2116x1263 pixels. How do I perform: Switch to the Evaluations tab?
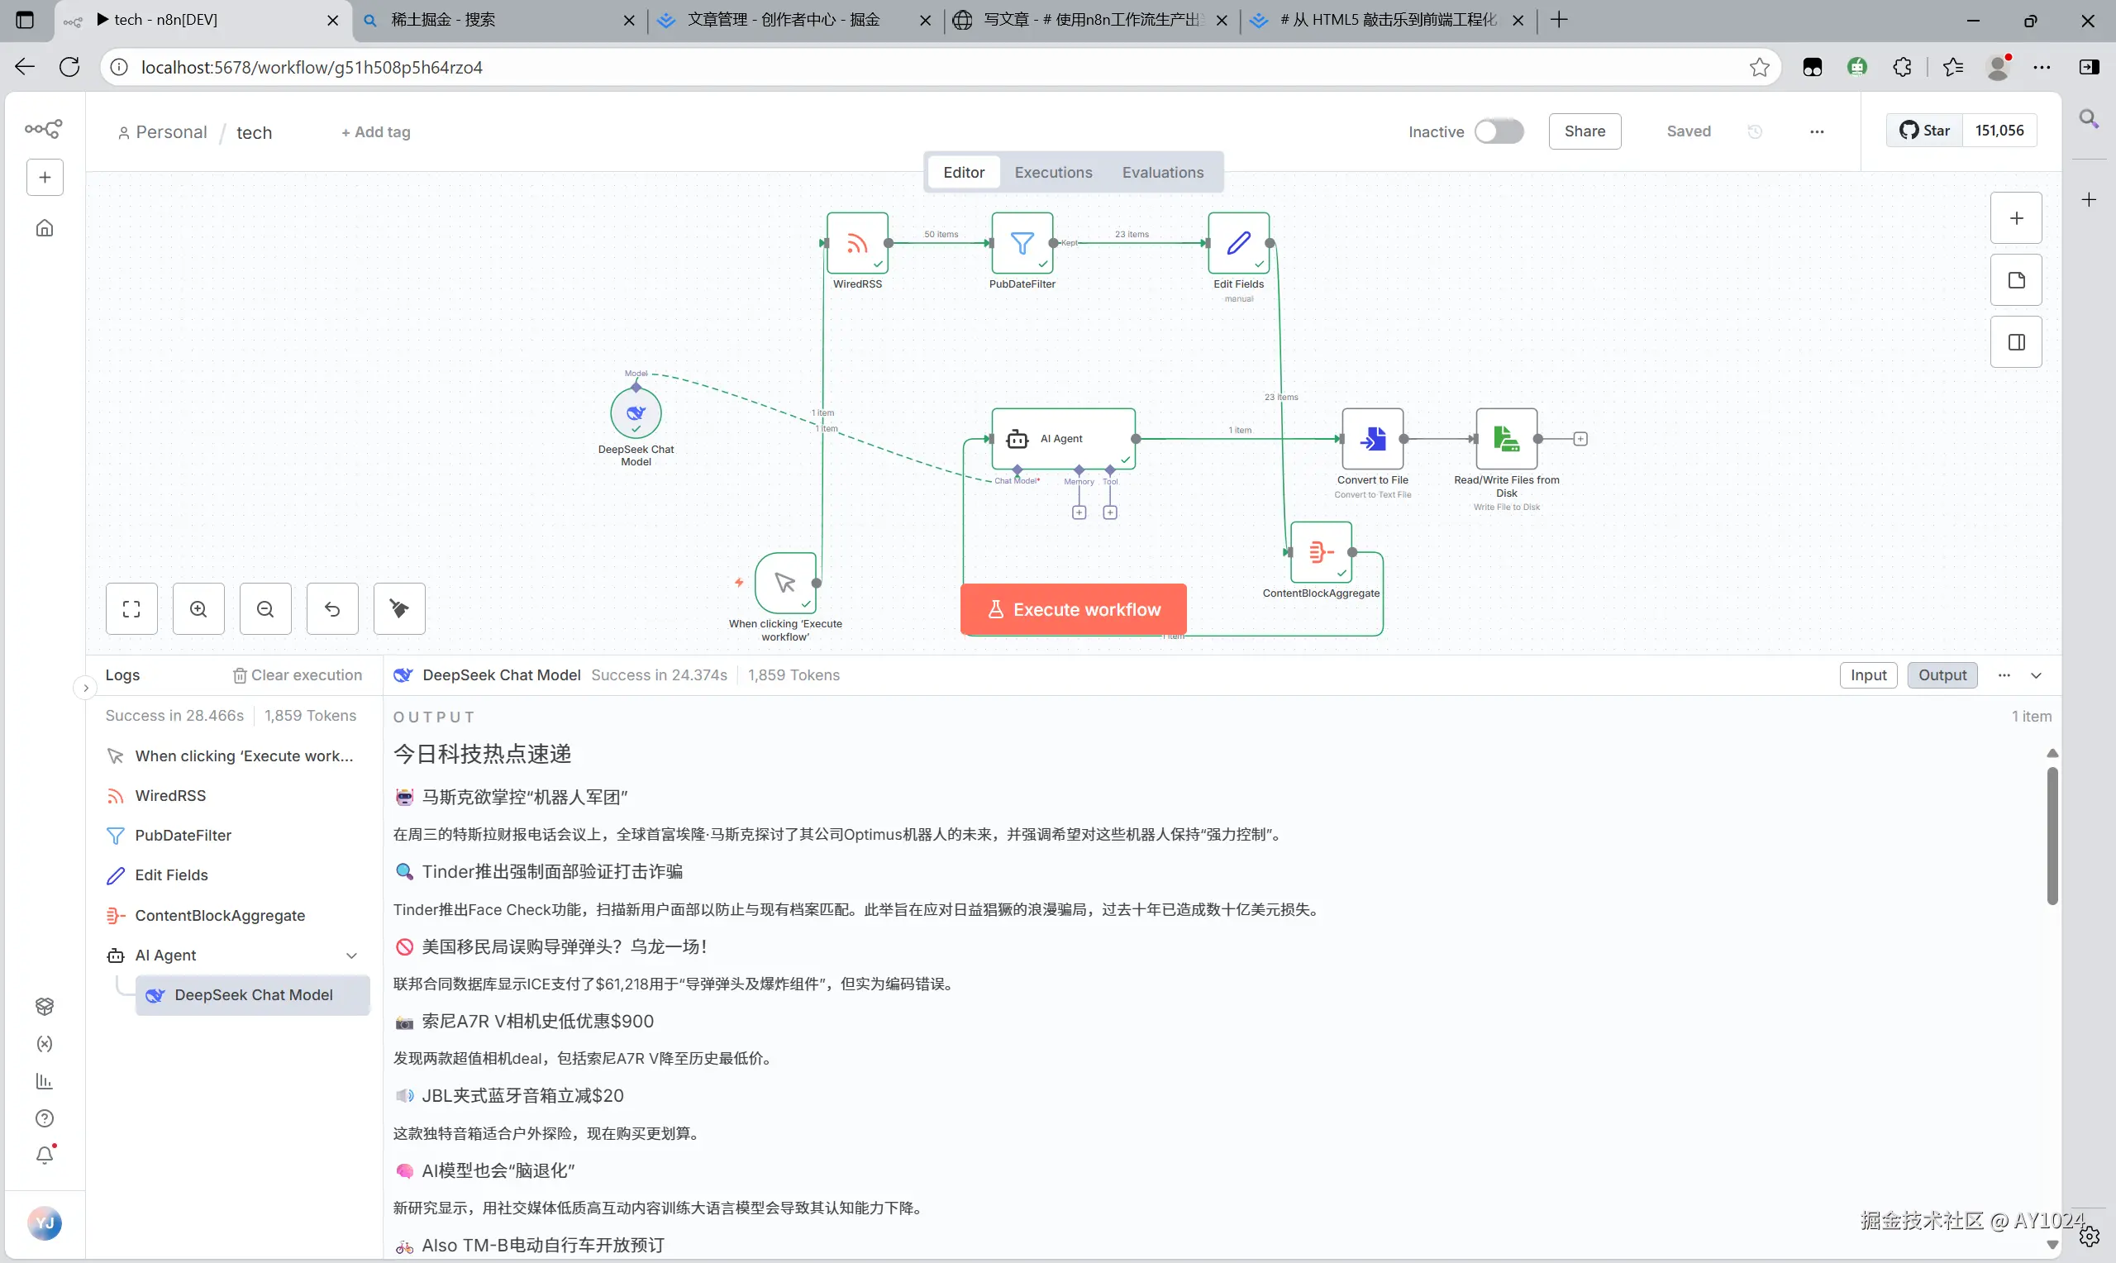pyautogui.click(x=1163, y=171)
